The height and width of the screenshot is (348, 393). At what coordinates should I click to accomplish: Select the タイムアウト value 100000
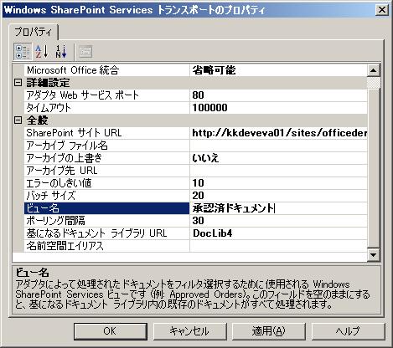pos(278,108)
